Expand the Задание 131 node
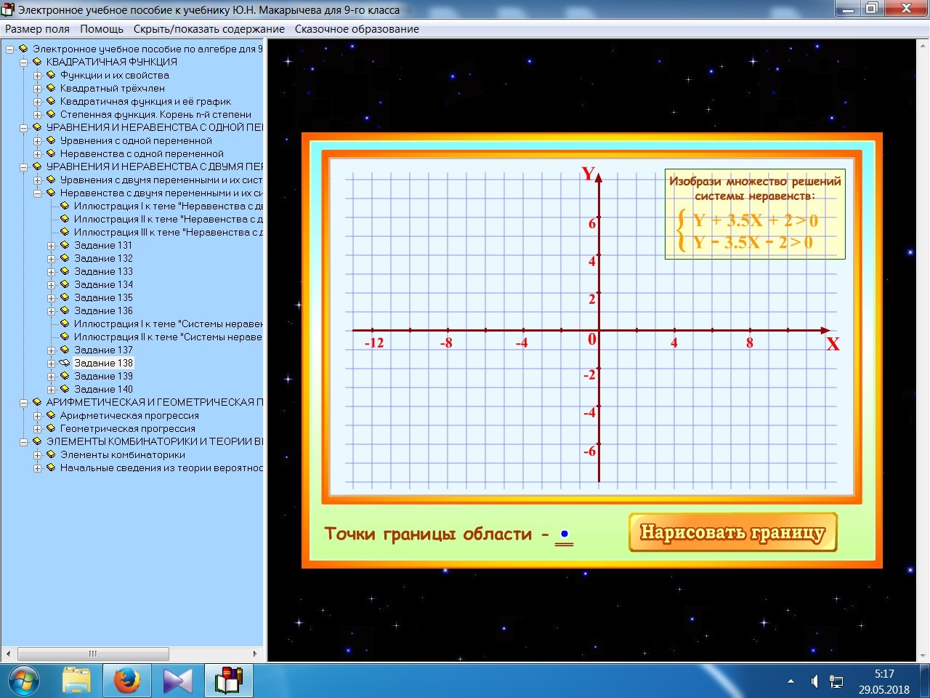Screen dimensions: 930x698 click(52, 246)
